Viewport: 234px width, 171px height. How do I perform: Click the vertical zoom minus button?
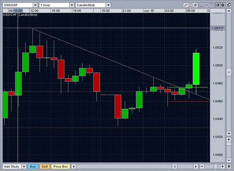click(229, 160)
